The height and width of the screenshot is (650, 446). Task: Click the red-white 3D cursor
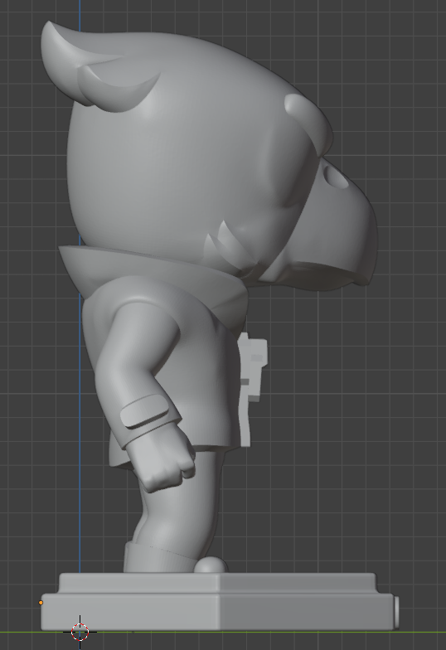[x=80, y=632]
